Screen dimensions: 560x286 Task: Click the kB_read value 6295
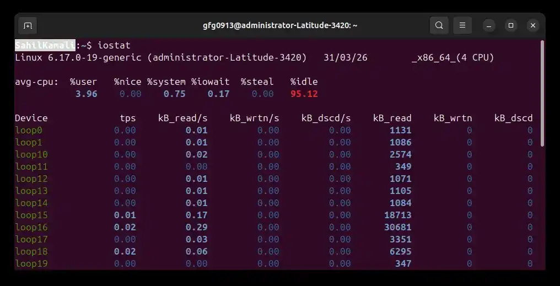click(400, 252)
